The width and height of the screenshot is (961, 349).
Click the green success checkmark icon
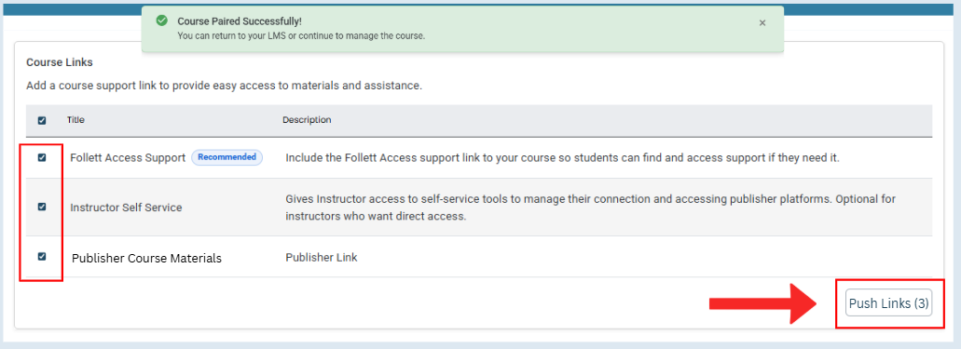point(162,20)
